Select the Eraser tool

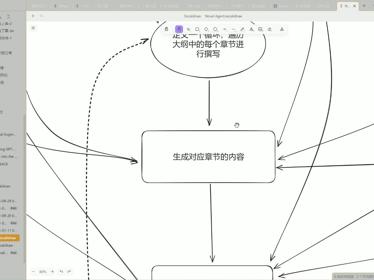point(270,29)
